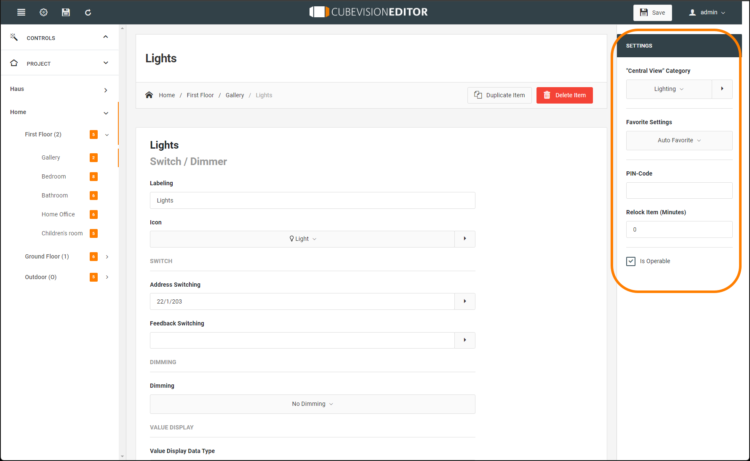Open the hamburger menu in the top bar
The height and width of the screenshot is (461, 750).
21,12
